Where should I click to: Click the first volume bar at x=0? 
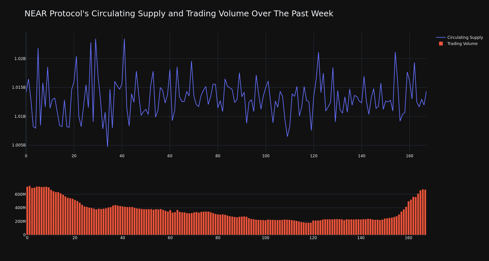pos(27,211)
